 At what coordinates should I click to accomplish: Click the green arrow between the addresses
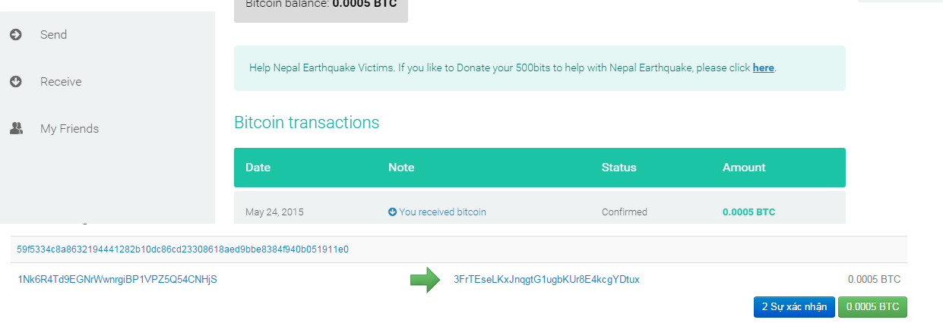click(x=425, y=280)
